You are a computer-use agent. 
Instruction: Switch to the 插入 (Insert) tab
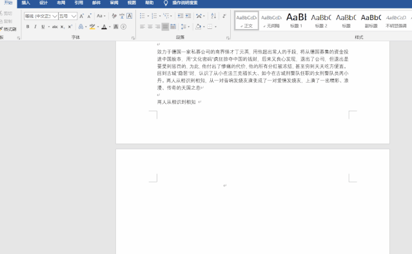26,3
